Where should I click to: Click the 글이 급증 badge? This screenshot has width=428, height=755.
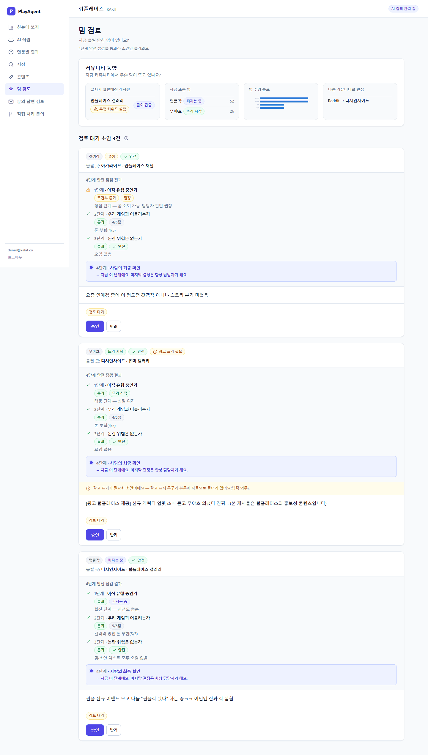(144, 105)
